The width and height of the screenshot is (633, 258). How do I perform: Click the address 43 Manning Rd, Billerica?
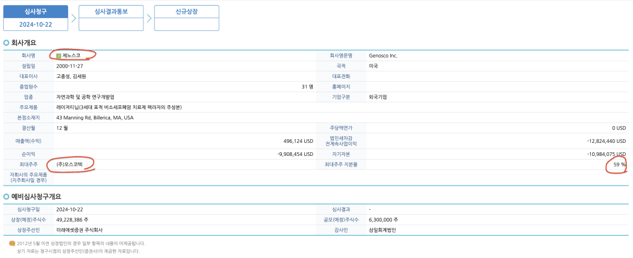click(94, 118)
